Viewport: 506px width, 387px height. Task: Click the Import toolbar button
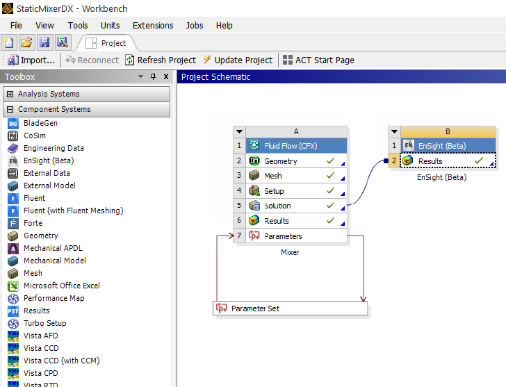[31, 60]
